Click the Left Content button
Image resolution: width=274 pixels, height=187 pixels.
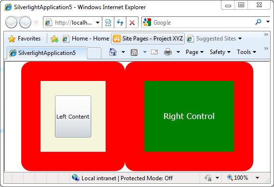click(x=73, y=116)
